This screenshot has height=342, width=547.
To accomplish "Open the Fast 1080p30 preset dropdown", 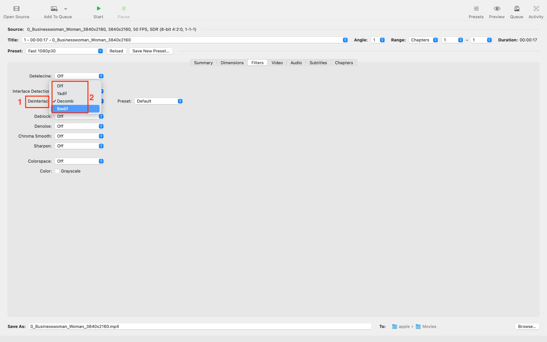I will [65, 51].
